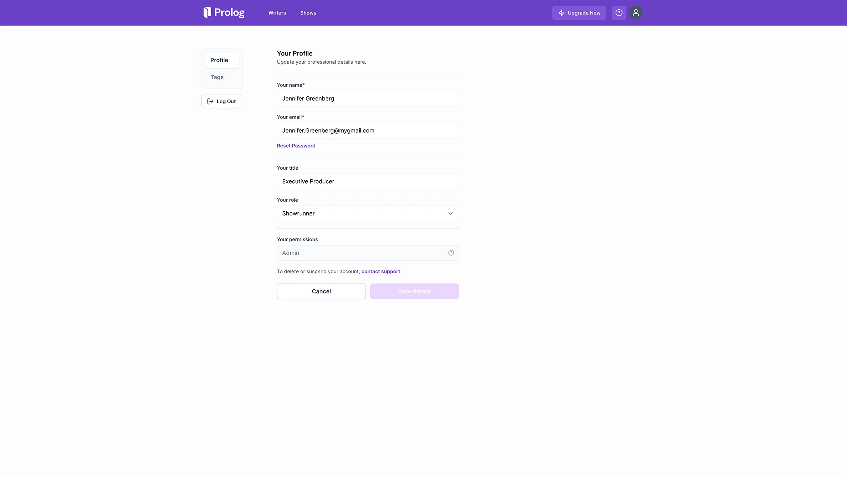Open the Writers menu item
Viewport: 847px width, 477px height.
[x=277, y=13]
